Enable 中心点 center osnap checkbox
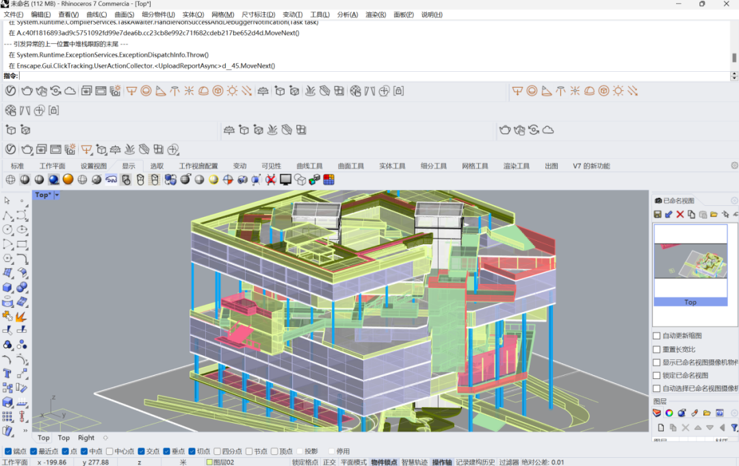Viewport: 739px width, 466px height. click(x=109, y=452)
